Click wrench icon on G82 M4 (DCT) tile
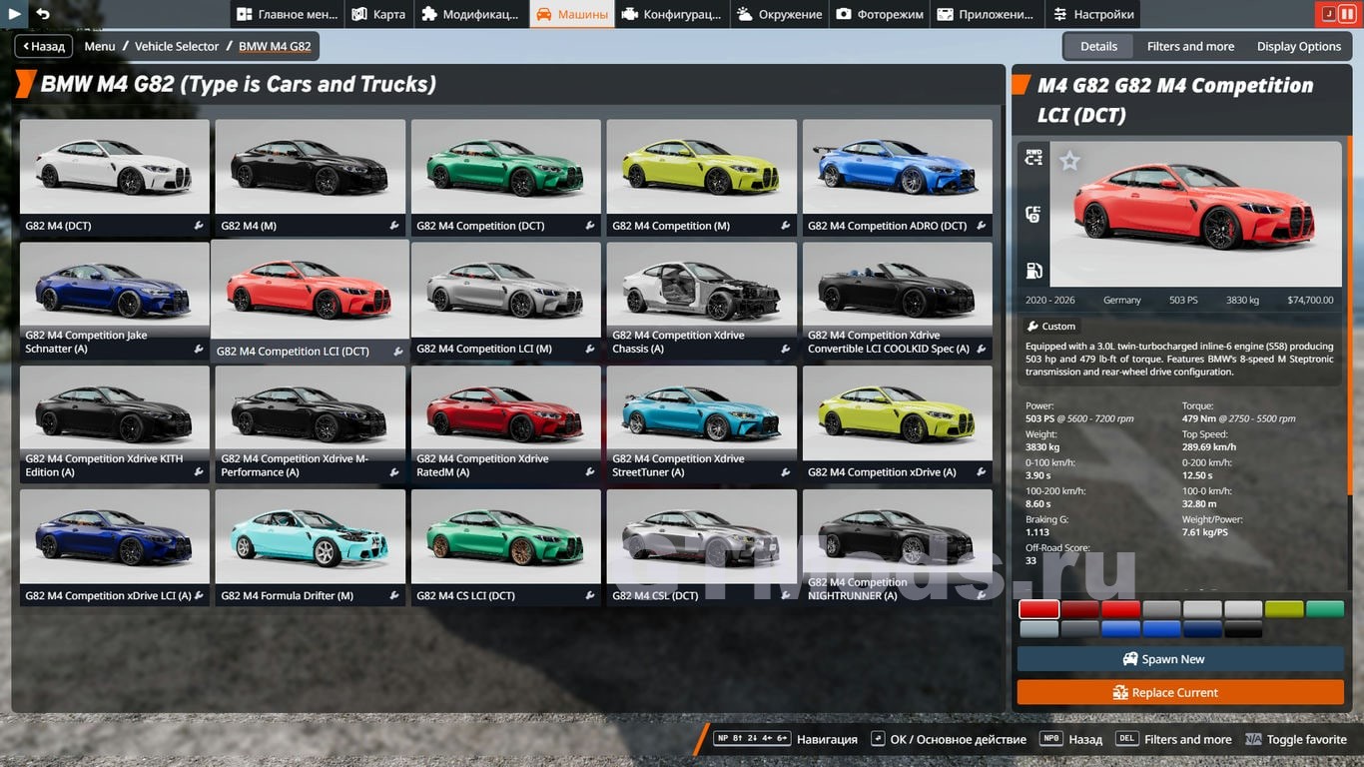 coord(199,226)
